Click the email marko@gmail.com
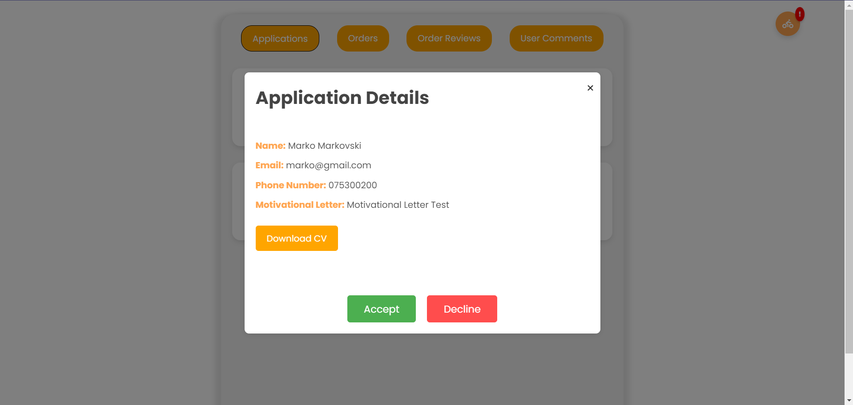853x405 pixels. click(x=328, y=166)
